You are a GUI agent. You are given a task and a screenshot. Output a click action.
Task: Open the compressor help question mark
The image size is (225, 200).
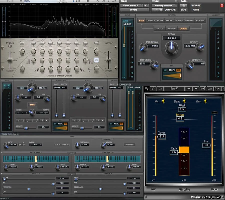[223, 89]
